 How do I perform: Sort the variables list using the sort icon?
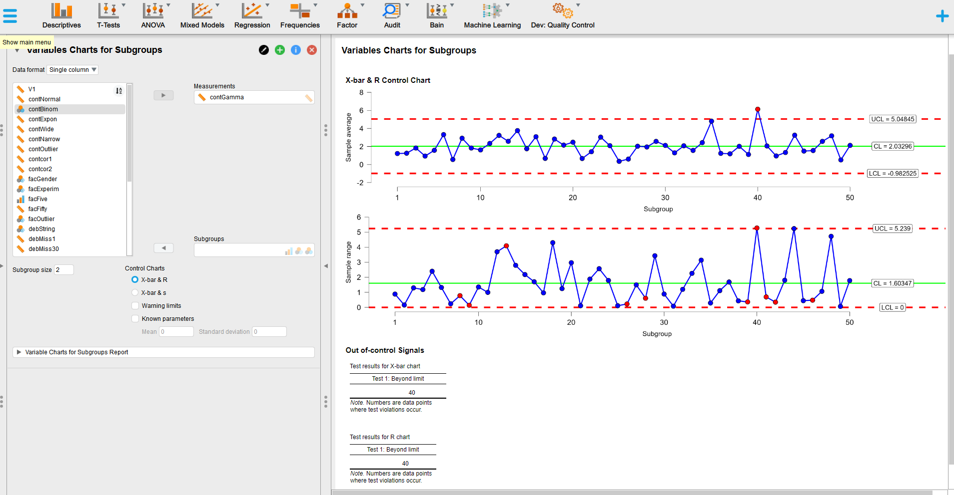pos(119,91)
